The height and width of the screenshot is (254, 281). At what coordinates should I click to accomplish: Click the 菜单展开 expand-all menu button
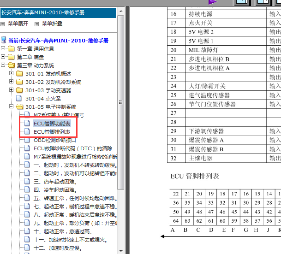(18, 24)
